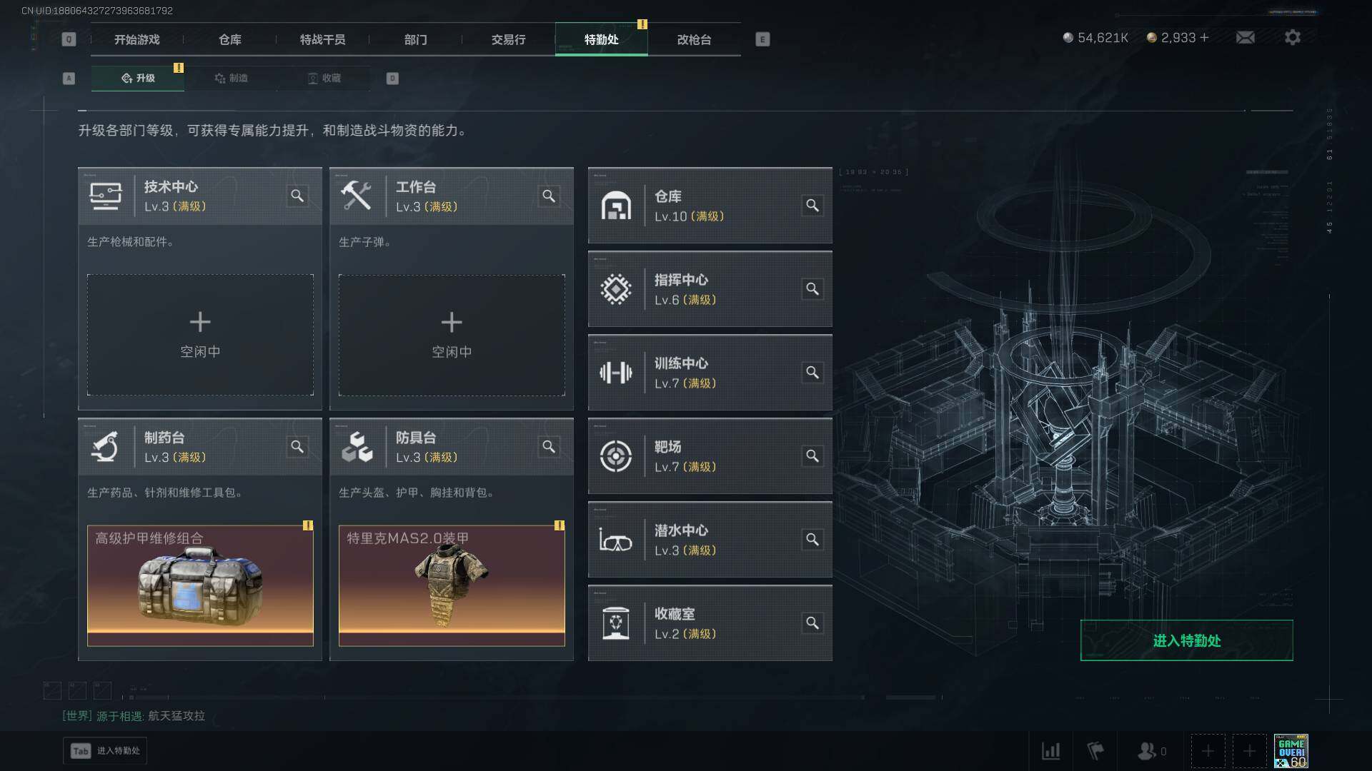Open the settings gear icon

click(x=1293, y=37)
